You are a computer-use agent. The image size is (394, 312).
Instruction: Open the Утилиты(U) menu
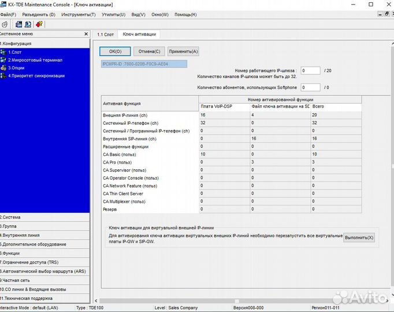(x=112, y=14)
